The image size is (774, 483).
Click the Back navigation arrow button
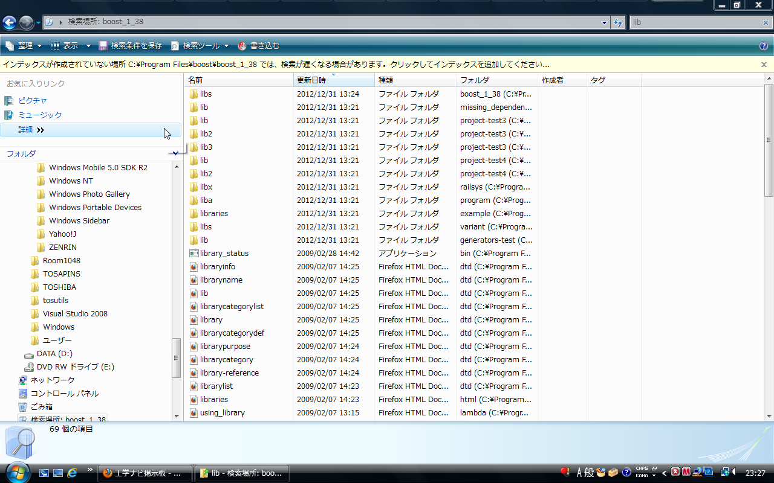[9, 23]
